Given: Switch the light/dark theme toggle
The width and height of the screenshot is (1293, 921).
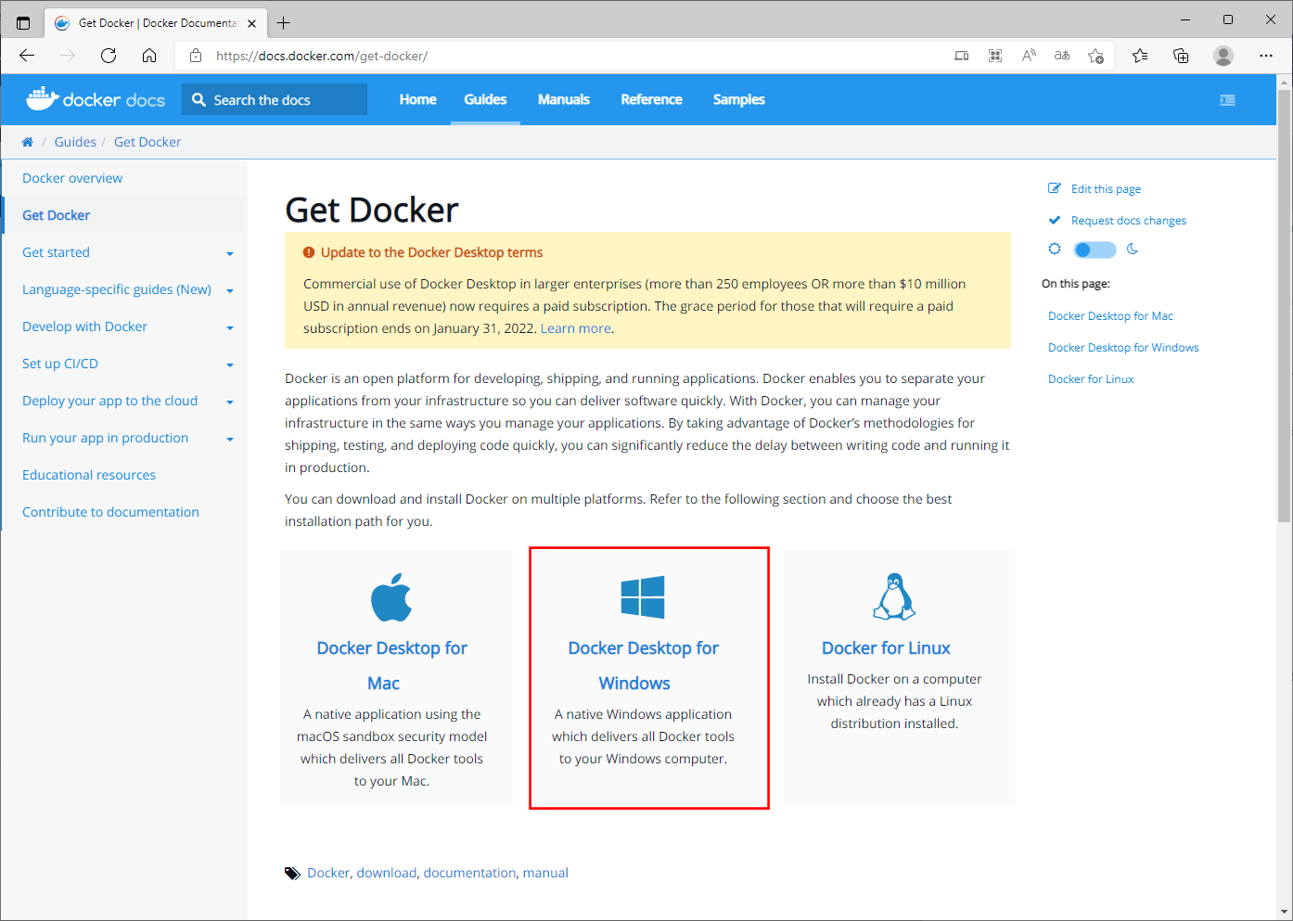Looking at the screenshot, I should pyautogui.click(x=1095, y=249).
